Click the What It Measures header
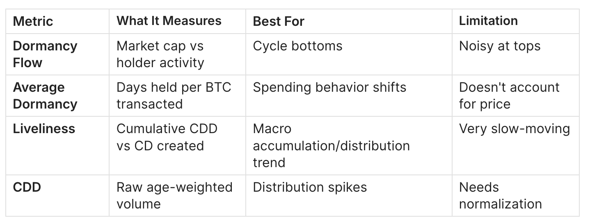The width and height of the screenshot is (590, 222). coord(169,21)
